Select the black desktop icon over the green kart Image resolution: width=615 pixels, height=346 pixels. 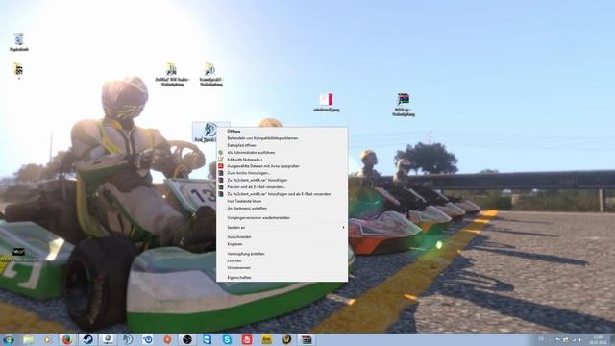click(x=19, y=254)
